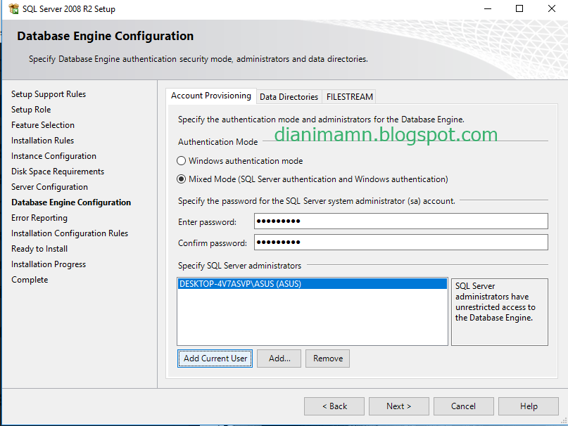The image size is (568, 426).
Task: Click the Remove button
Action: 327,359
